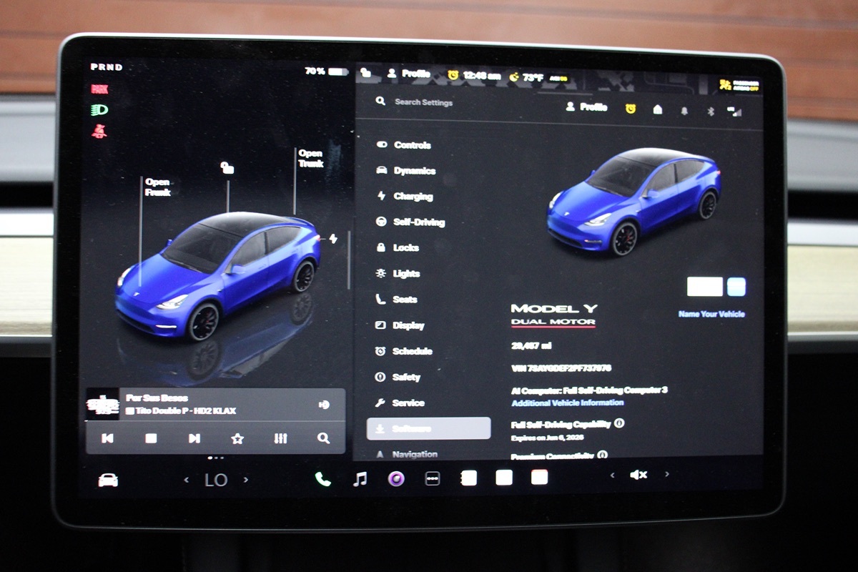Tap the lock icon in top status bar
The image size is (858, 572).
coord(366,72)
